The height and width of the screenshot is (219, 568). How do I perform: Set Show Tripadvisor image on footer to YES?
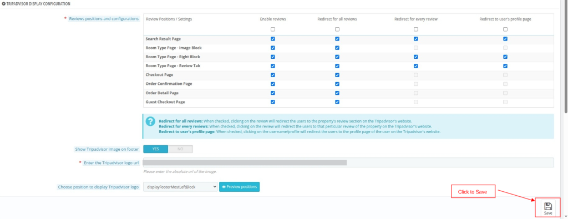click(x=156, y=149)
